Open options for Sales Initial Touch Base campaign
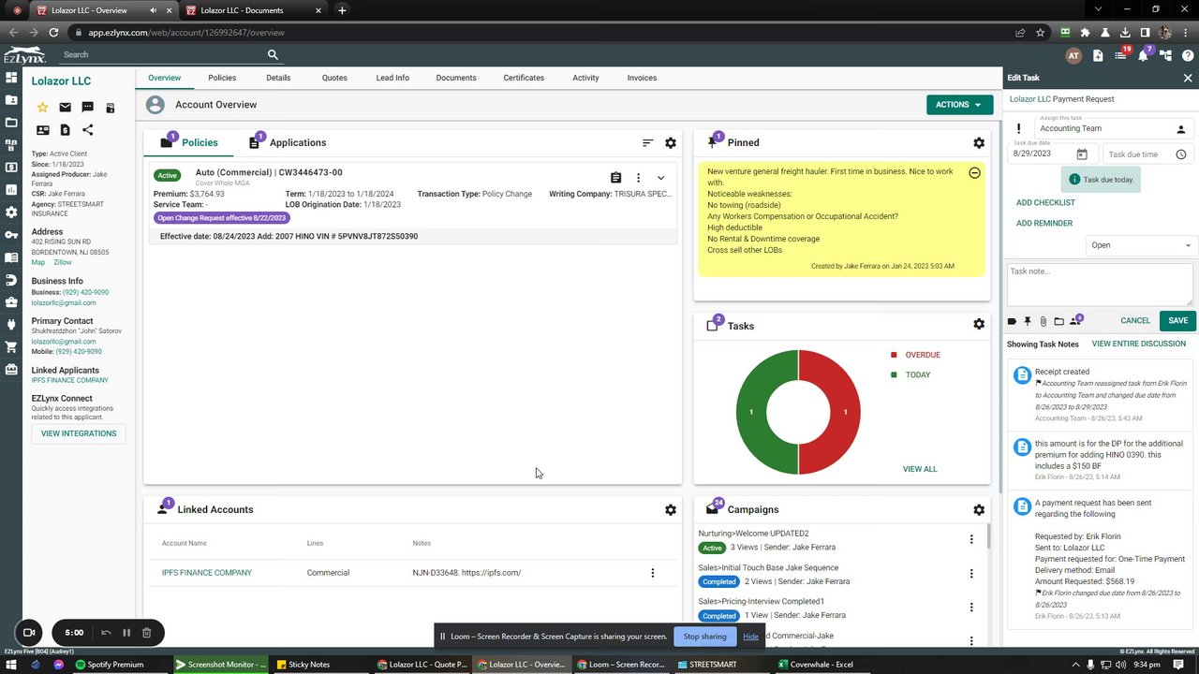Screen dimensions: 1199x674 pyautogui.click(x=971, y=574)
